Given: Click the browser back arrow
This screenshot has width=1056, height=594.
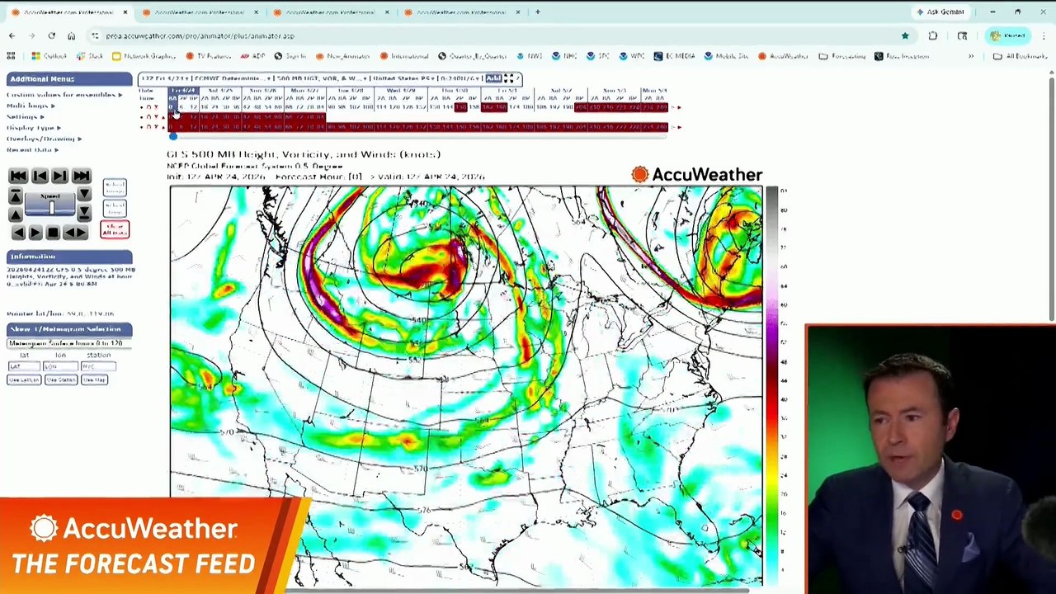Looking at the screenshot, I should pyautogui.click(x=12, y=35).
